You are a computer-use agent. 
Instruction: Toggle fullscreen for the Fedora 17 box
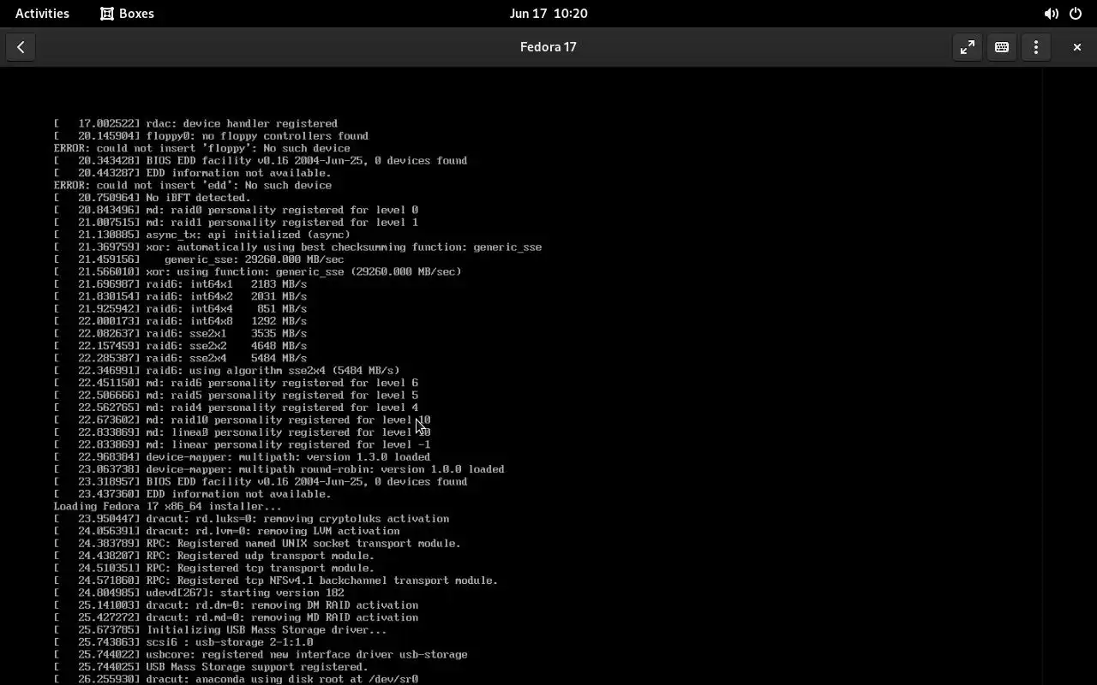(x=967, y=47)
